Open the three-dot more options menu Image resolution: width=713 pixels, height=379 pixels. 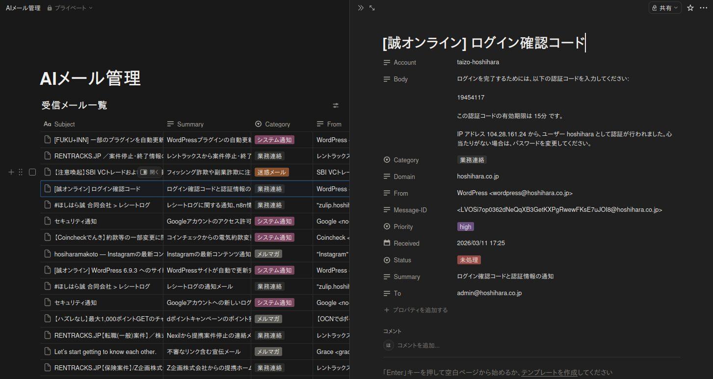(x=704, y=8)
